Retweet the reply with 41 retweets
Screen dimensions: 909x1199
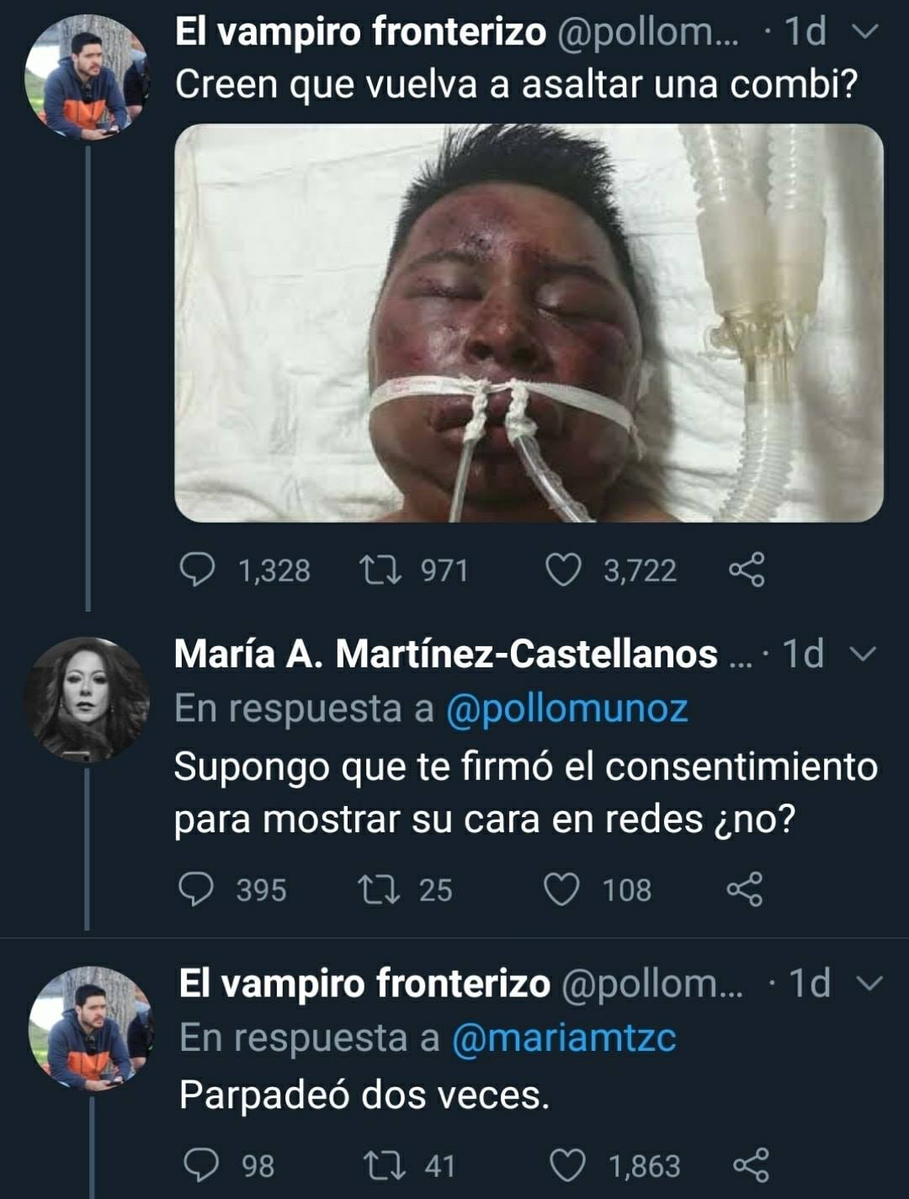pos(385,1165)
